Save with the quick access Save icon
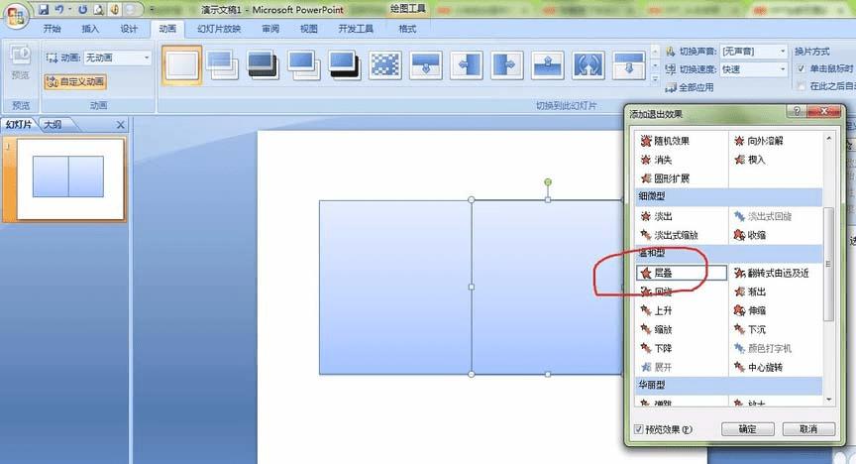The width and height of the screenshot is (856, 464). [44, 9]
